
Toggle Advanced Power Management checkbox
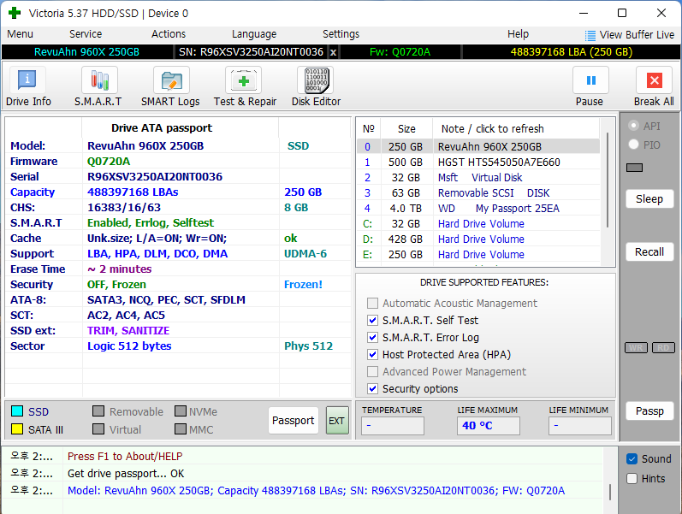point(372,371)
